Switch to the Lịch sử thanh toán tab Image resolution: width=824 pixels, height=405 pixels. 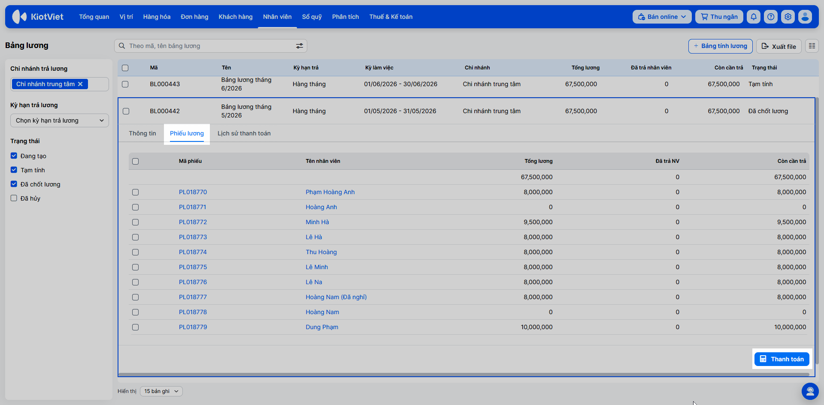(x=244, y=133)
